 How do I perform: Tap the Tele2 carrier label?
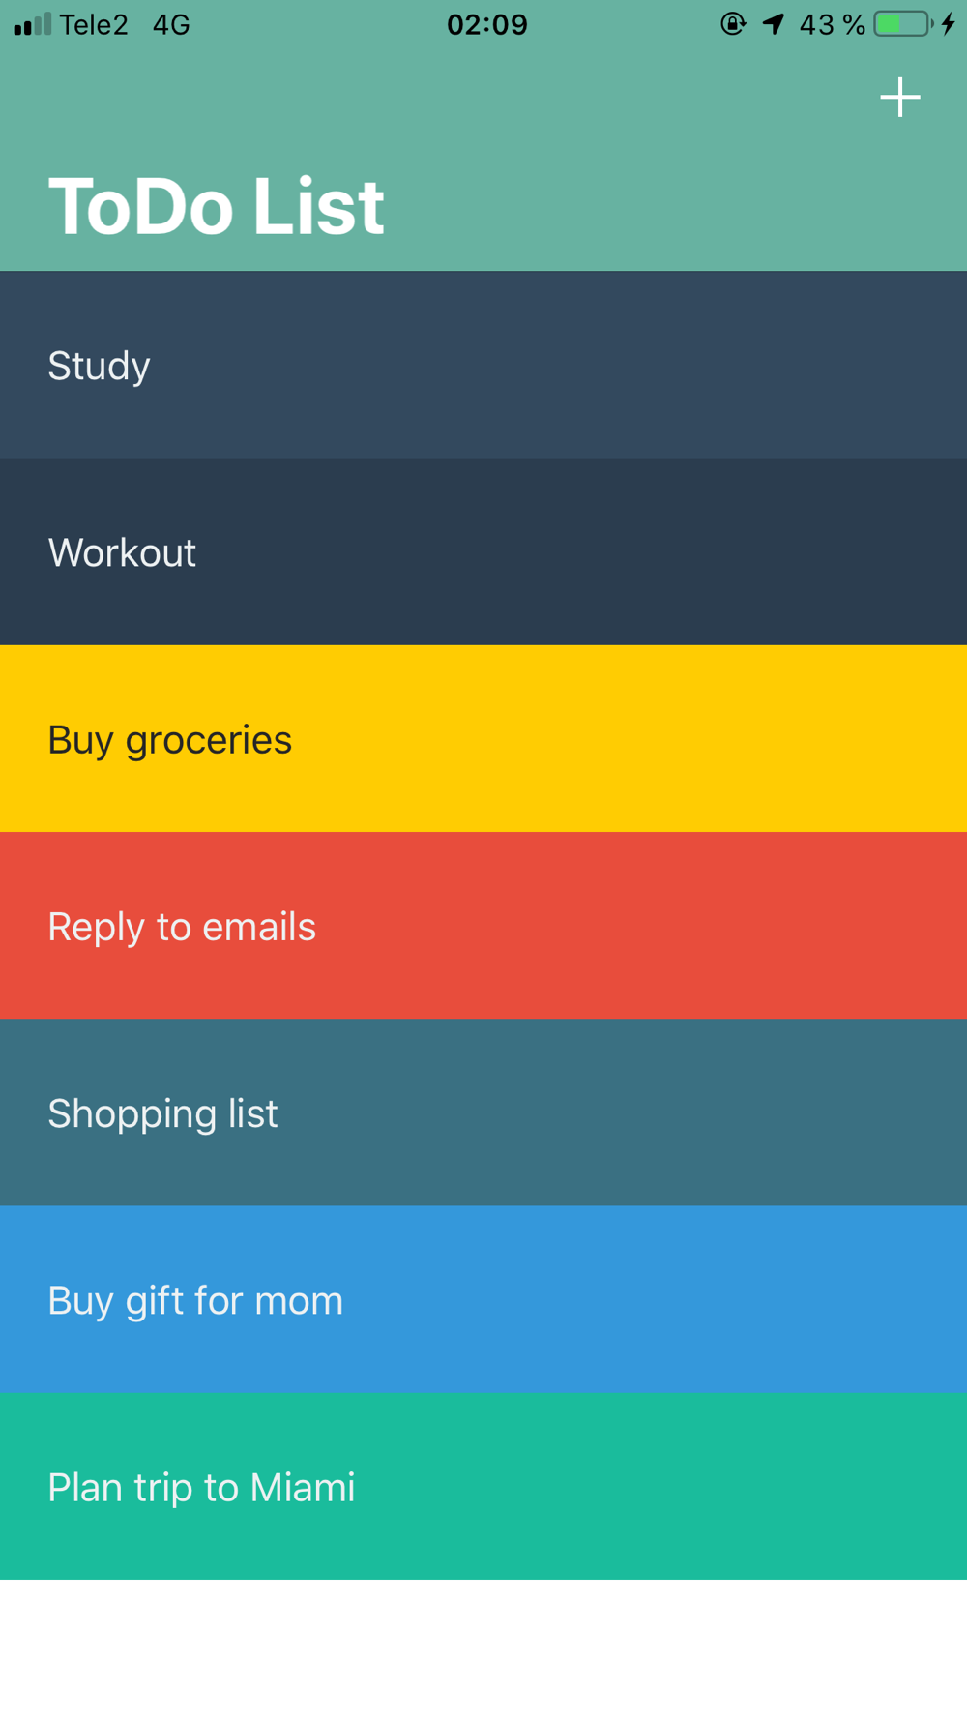tap(94, 24)
